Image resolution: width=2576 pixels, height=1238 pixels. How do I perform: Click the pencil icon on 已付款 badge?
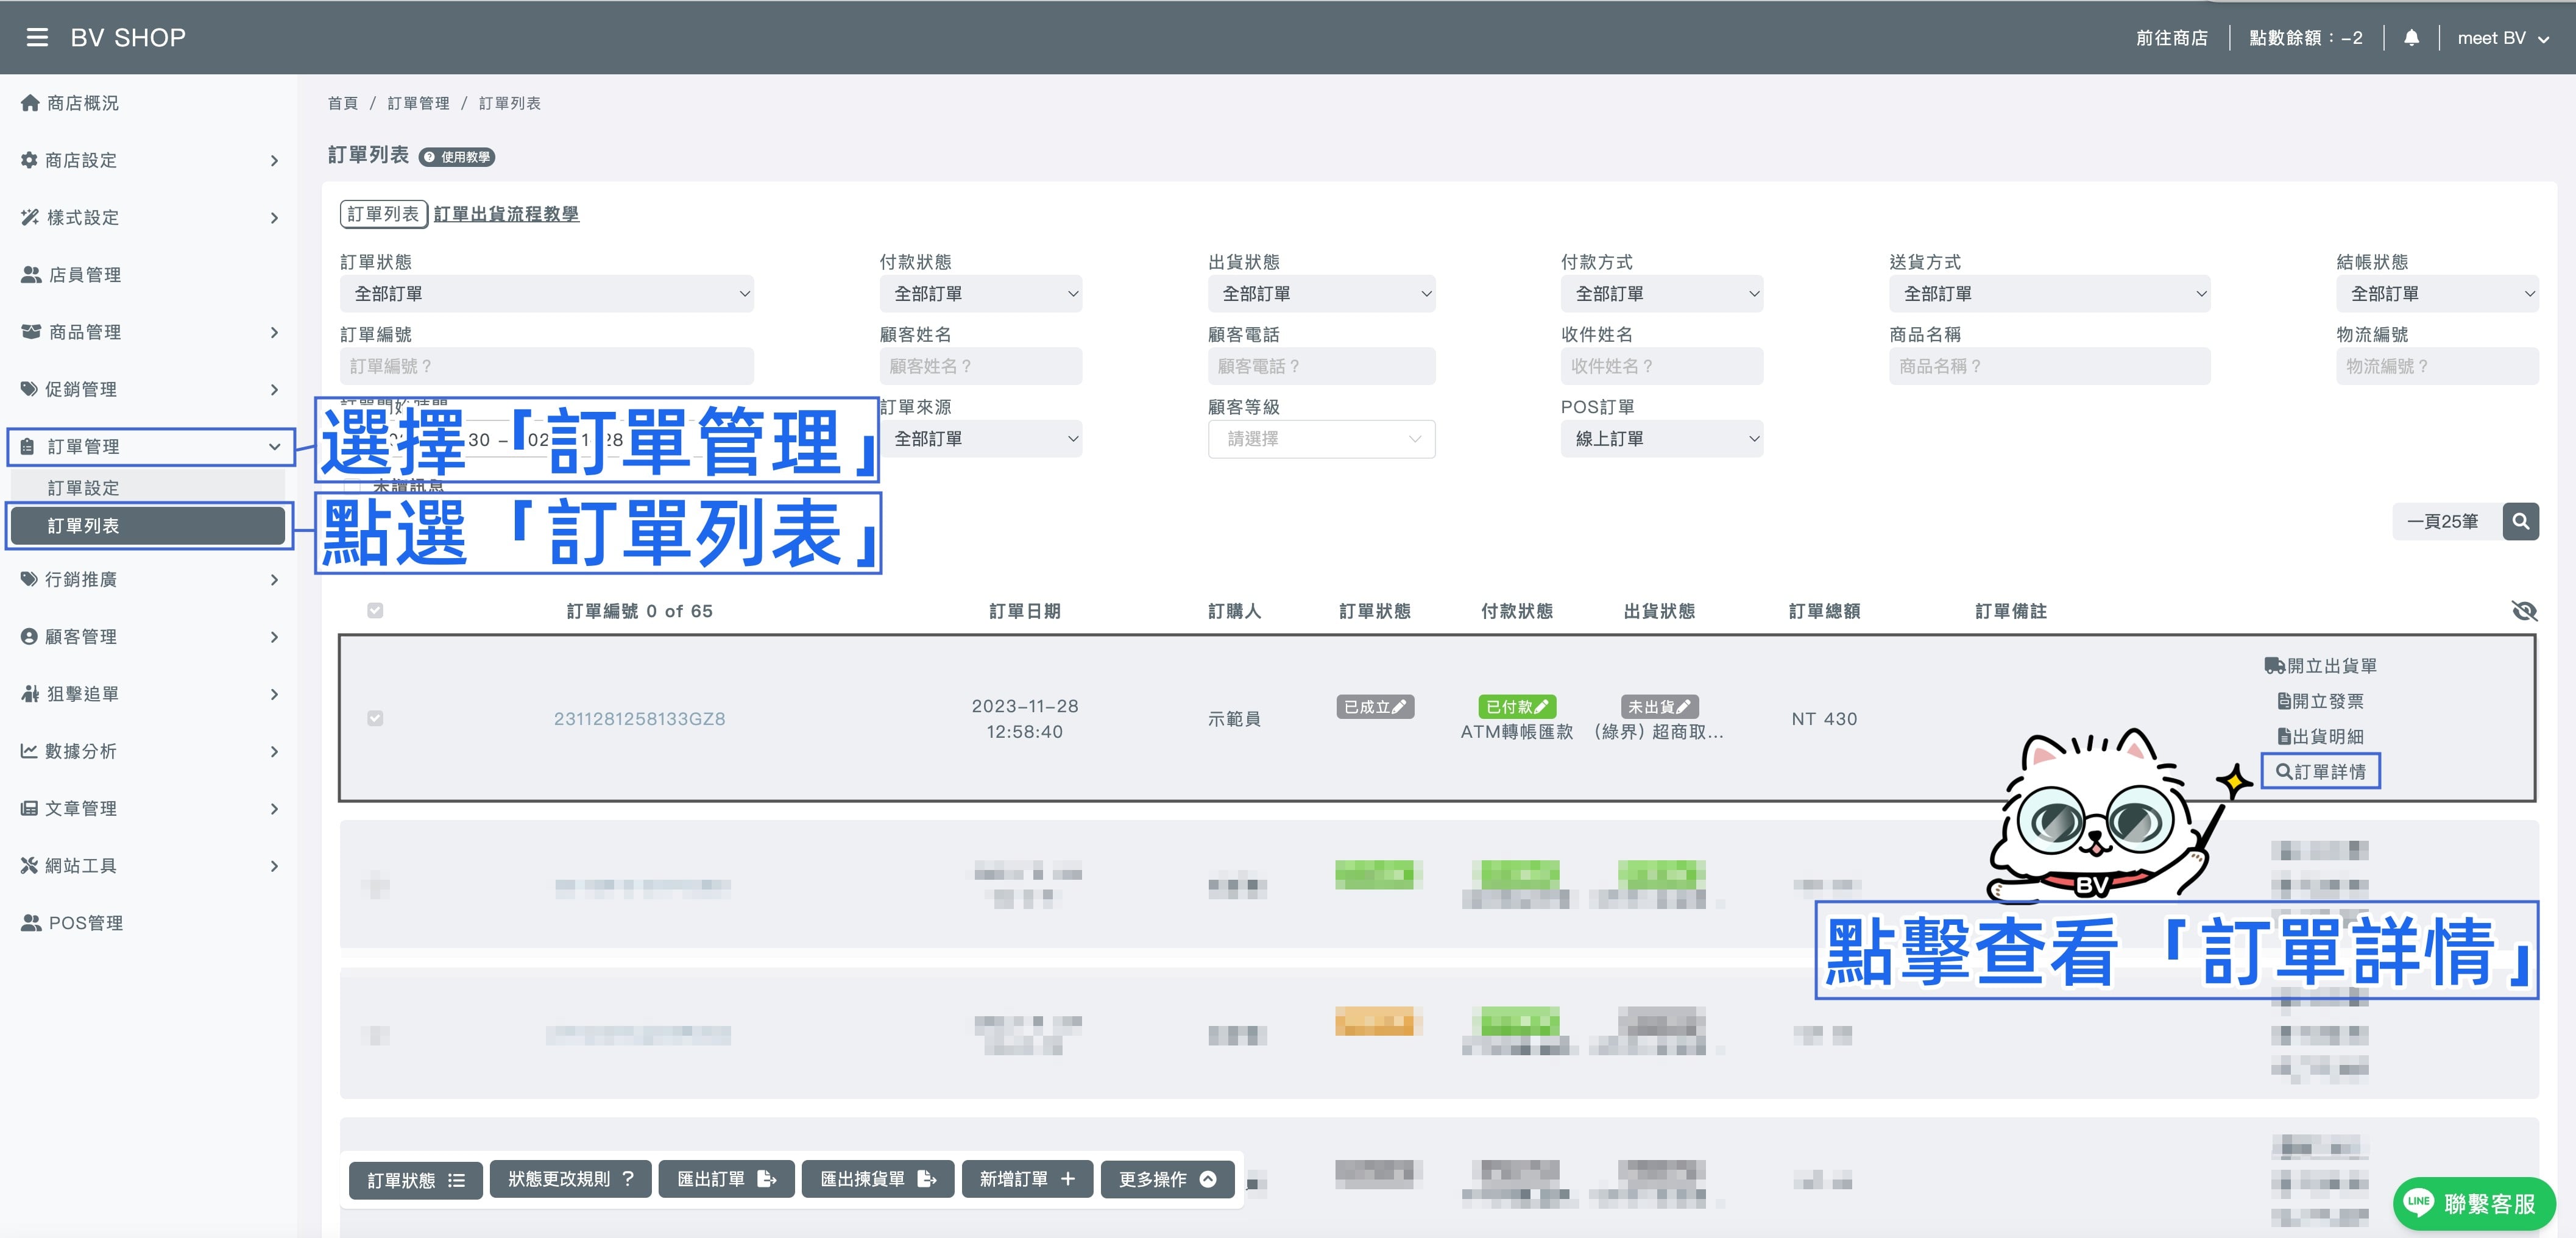1541,707
